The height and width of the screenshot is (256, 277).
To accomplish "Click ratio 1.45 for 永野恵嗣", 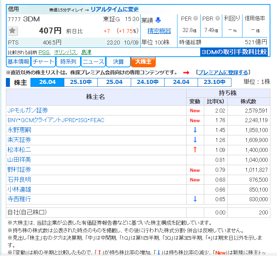I will point(220,130).
